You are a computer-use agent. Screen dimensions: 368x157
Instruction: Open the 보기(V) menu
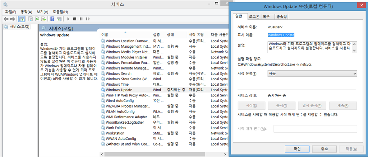(x=42, y=12)
